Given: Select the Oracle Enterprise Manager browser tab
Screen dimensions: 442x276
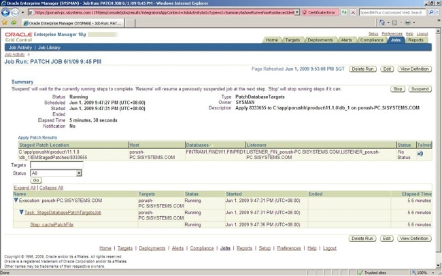Looking at the screenshot, I should point(73,23).
